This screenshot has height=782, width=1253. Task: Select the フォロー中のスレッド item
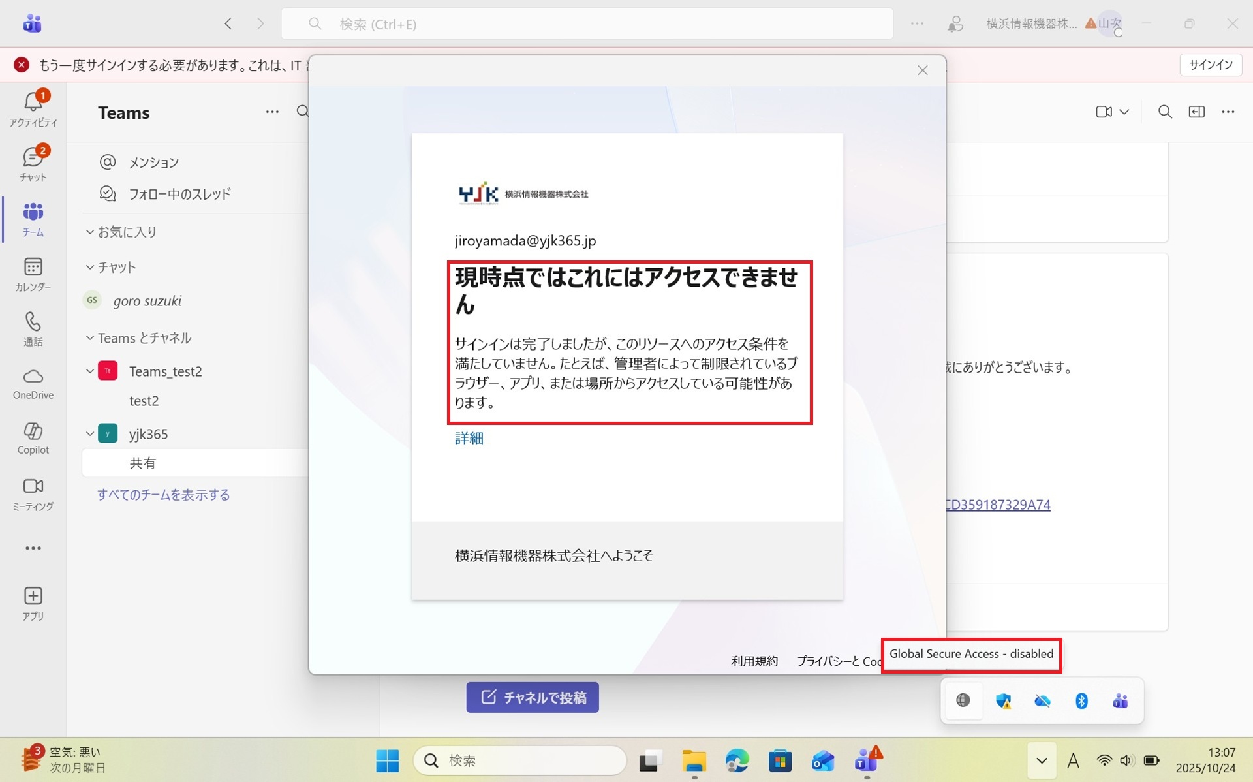(x=179, y=194)
